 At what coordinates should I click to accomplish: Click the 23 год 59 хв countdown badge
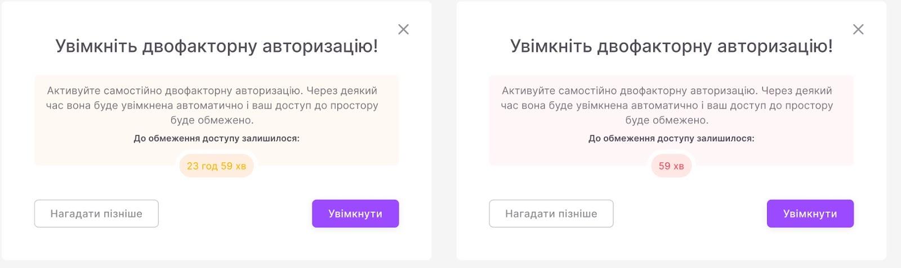coord(216,166)
